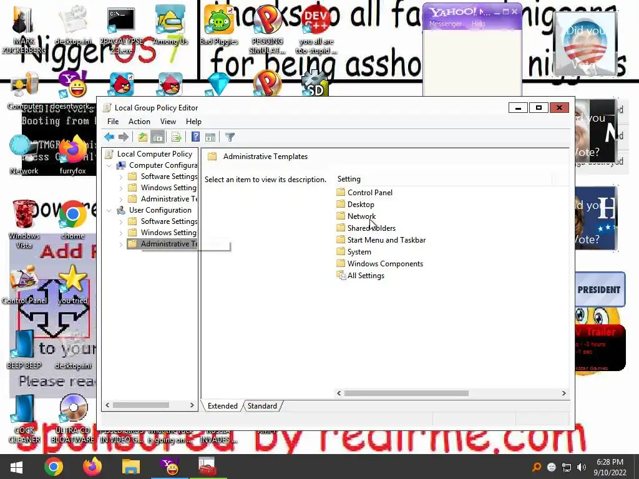
Task: Click 'Select an item to view its description.'
Action: (265, 179)
